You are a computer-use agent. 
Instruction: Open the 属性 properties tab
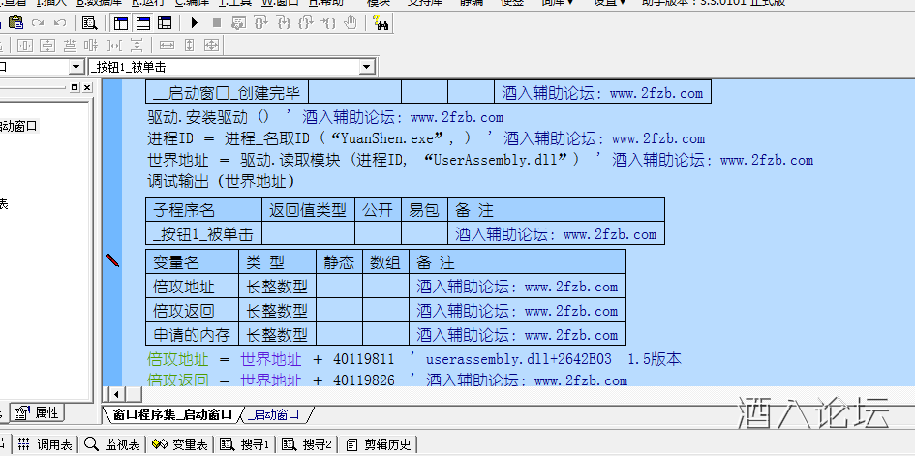click(x=39, y=413)
